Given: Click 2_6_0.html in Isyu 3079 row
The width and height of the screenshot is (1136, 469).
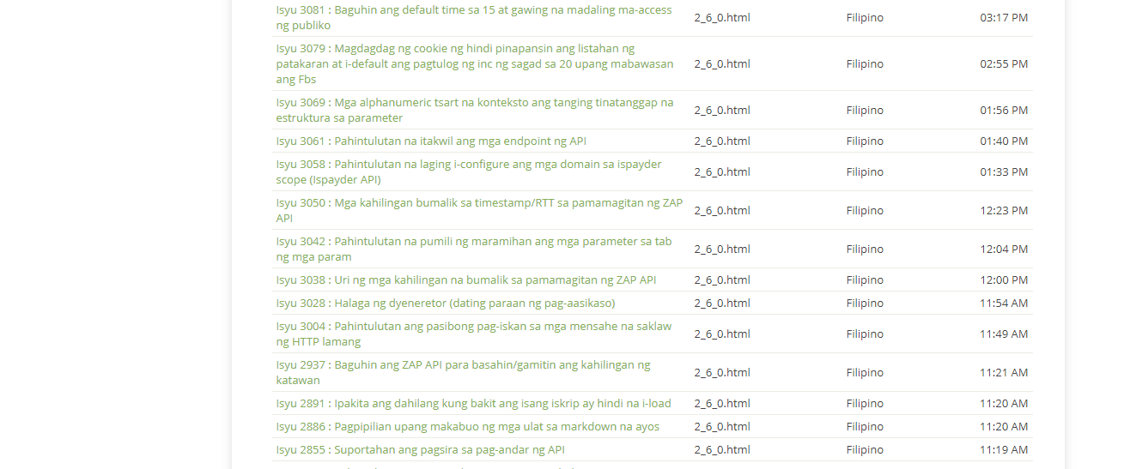Looking at the screenshot, I should (722, 63).
